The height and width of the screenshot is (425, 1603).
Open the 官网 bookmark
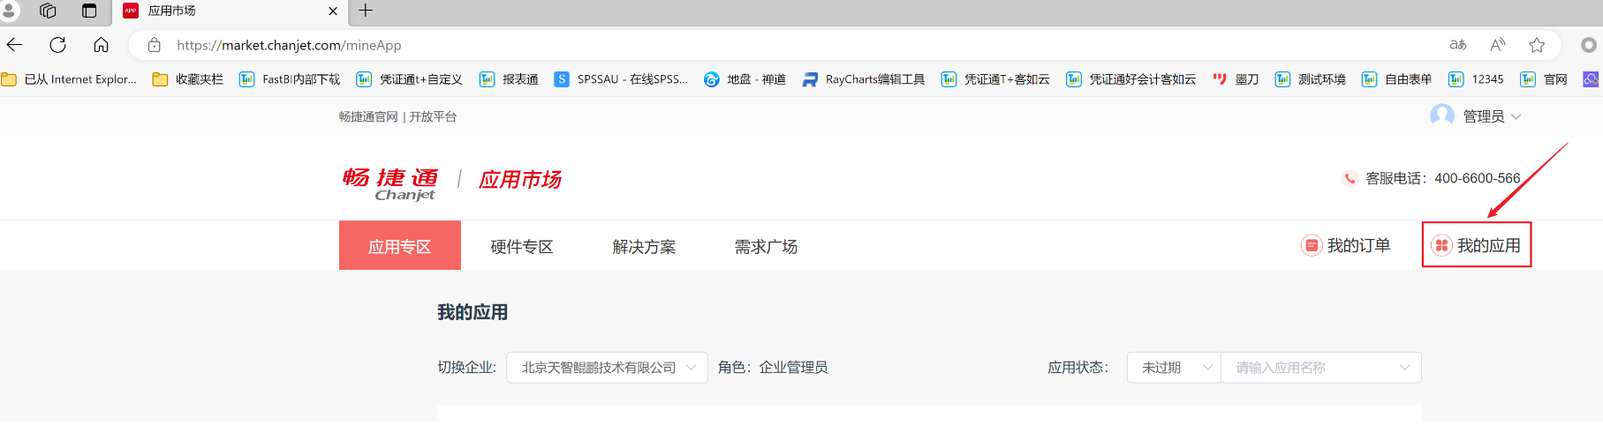tap(1544, 79)
